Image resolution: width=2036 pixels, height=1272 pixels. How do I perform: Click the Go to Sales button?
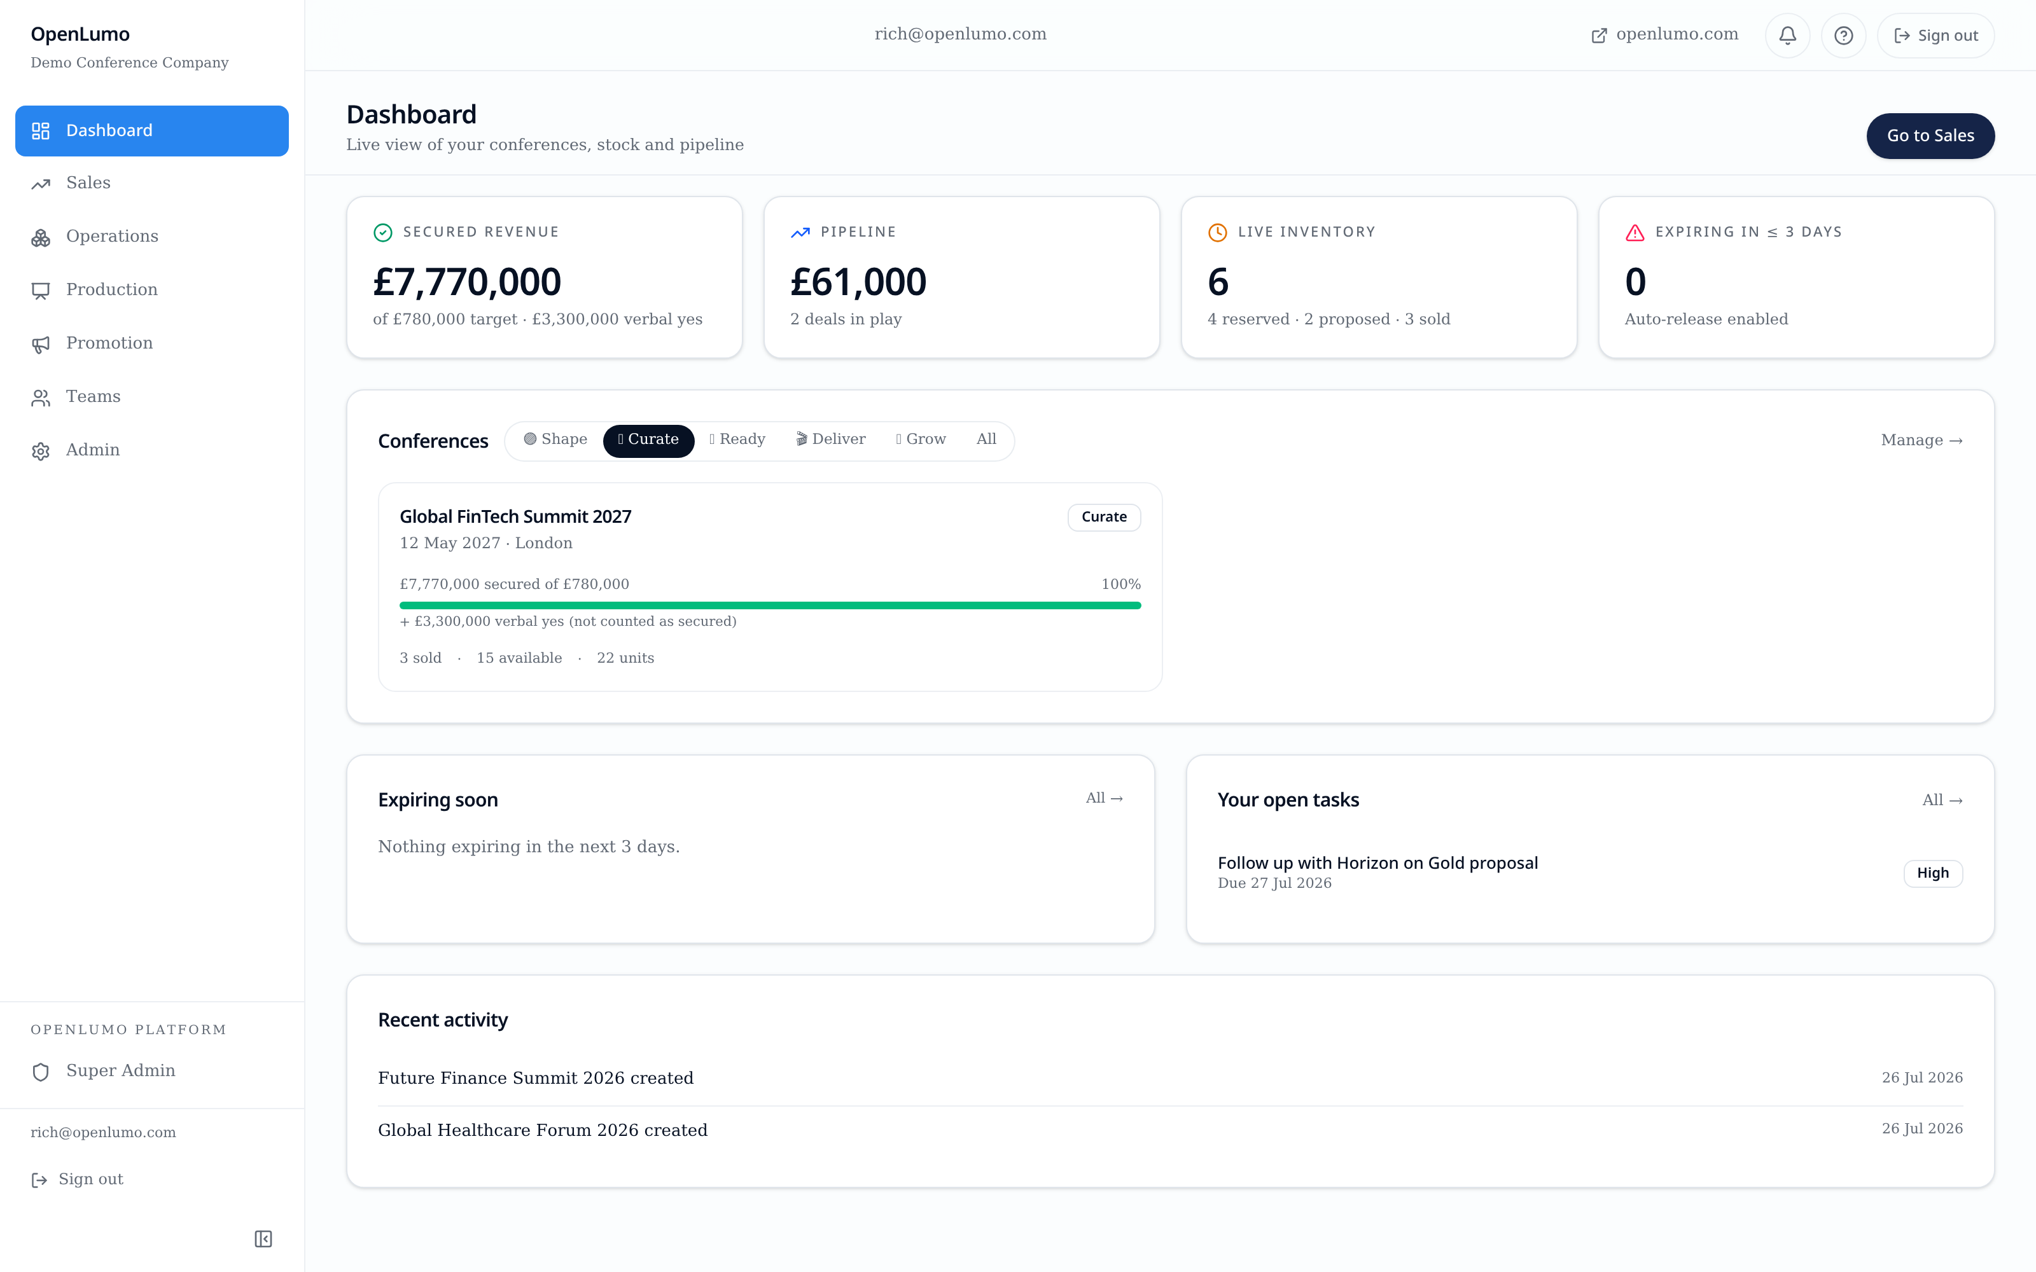[x=1930, y=135]
